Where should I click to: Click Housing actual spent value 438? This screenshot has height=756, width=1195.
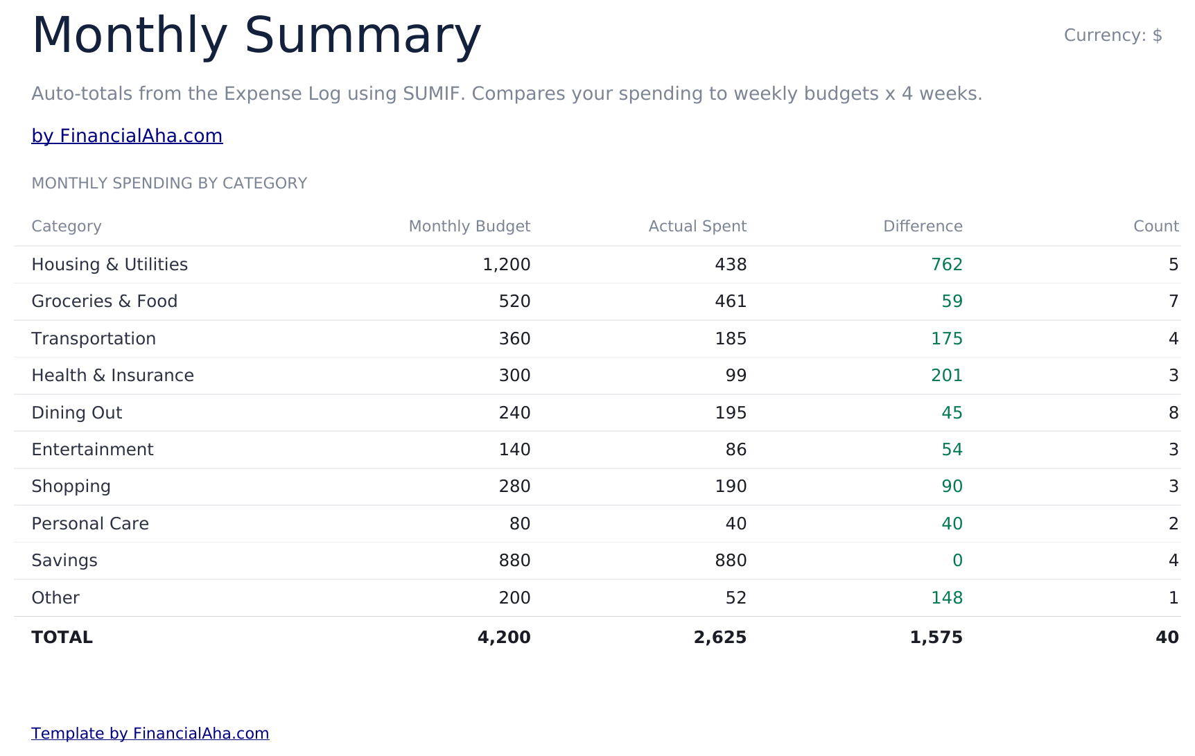point(731,265)
